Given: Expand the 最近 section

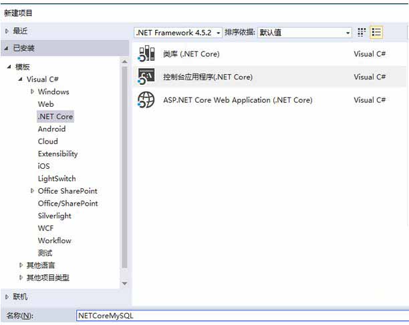Looking at the screenshot, I should [x=7, y=31].
